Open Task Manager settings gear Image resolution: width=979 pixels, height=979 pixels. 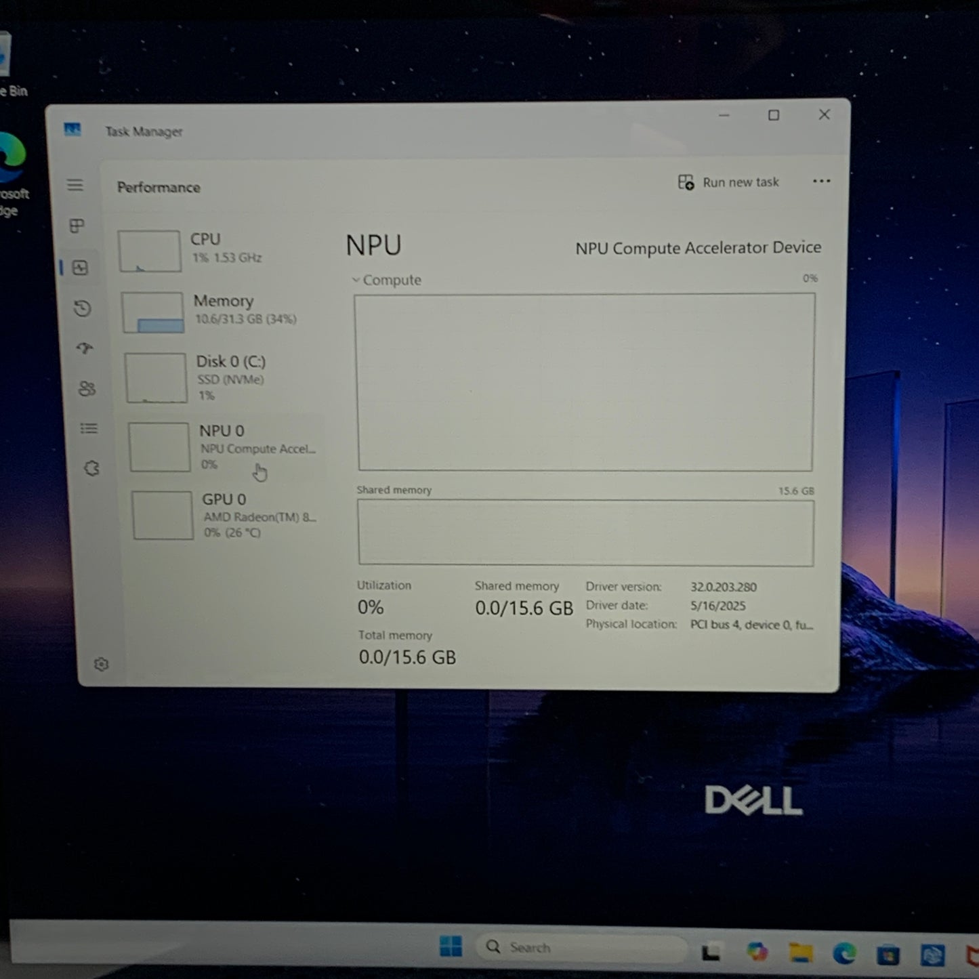click(101, 664)
